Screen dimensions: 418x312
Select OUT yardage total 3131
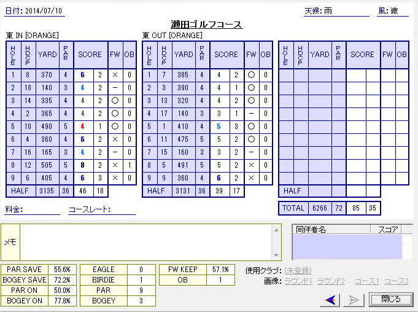pyautogui.click(x=184, y=191)
